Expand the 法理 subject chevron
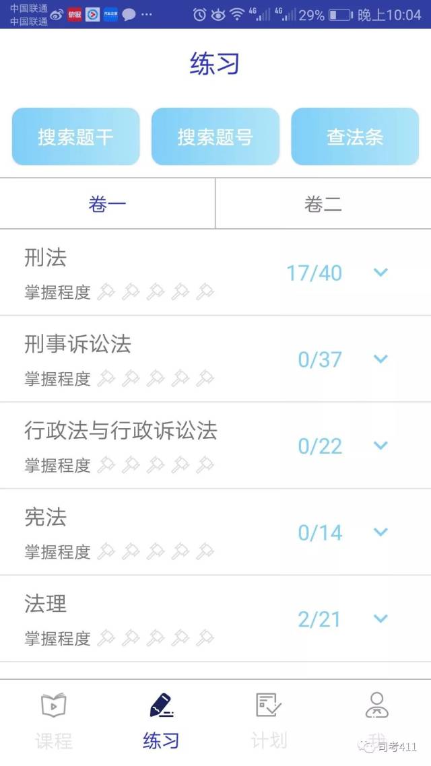 (380, 619)
